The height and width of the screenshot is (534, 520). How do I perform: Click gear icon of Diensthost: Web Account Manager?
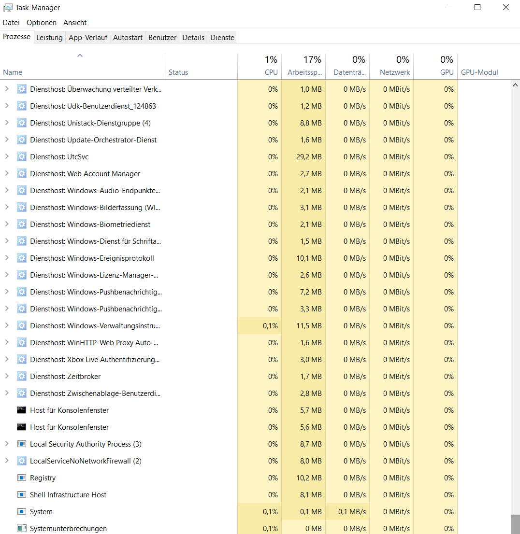(x=21, y=174)
